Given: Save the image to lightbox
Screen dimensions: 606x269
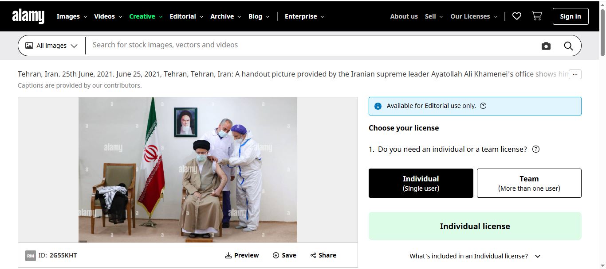Looking at the screenshot, I should click(284, 255).
